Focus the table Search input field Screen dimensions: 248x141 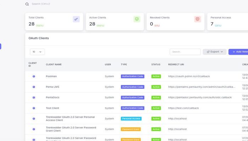point(185,52)
